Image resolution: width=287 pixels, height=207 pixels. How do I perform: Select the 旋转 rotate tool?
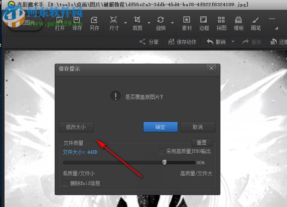(161, 23)
